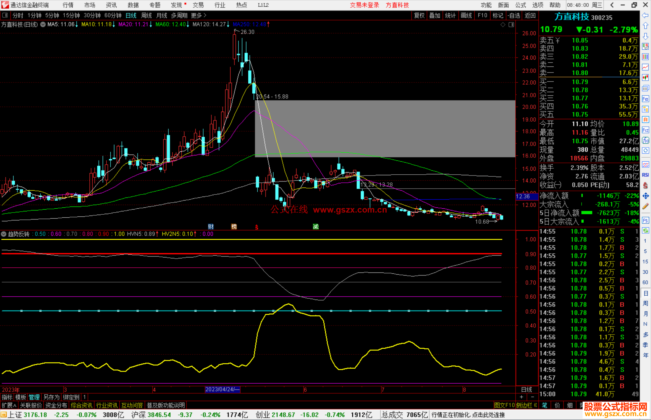
Task: Click the f(x) formula icon
Action: pyautogui.click(x=645, y=141)
